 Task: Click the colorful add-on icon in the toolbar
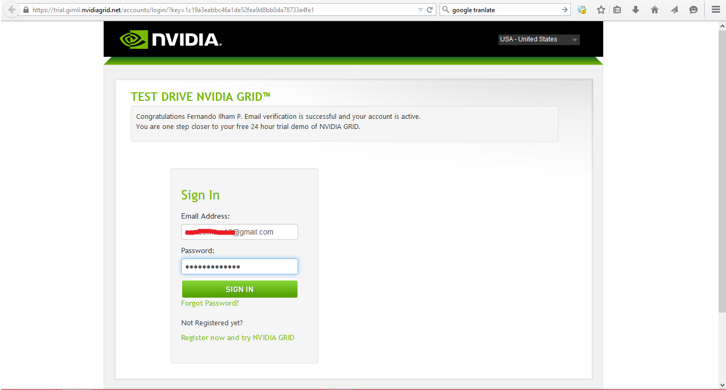(x=582, y=10)
